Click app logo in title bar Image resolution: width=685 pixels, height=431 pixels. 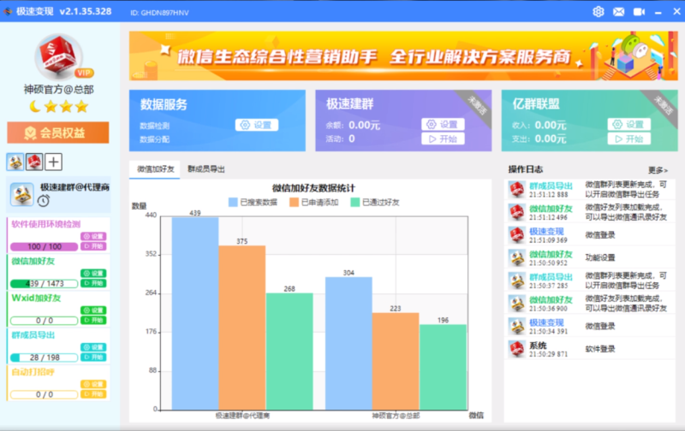tap(8, 11)
